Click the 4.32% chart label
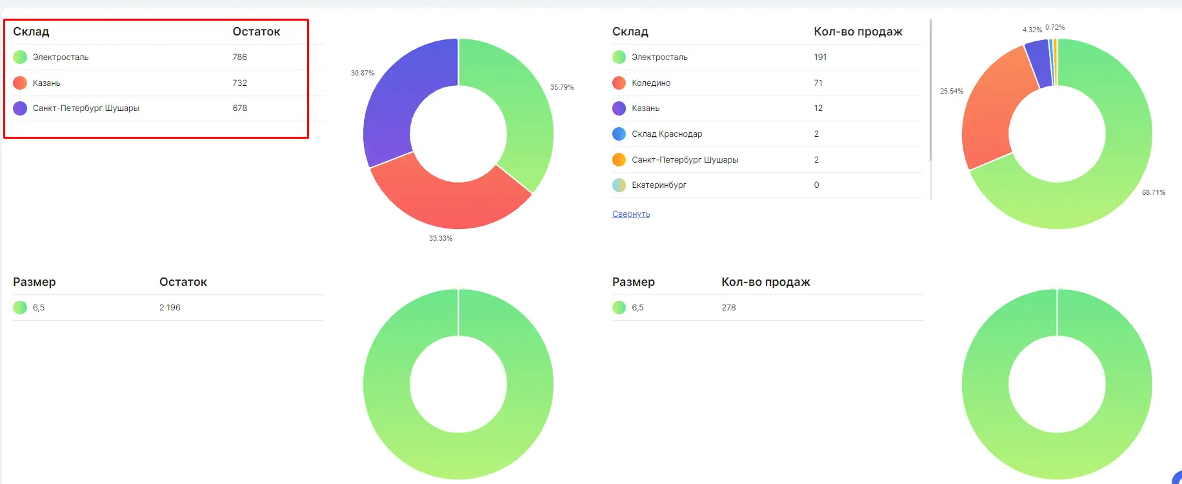The width and height of the screenshot is (1182, 484). (1032, 30)
